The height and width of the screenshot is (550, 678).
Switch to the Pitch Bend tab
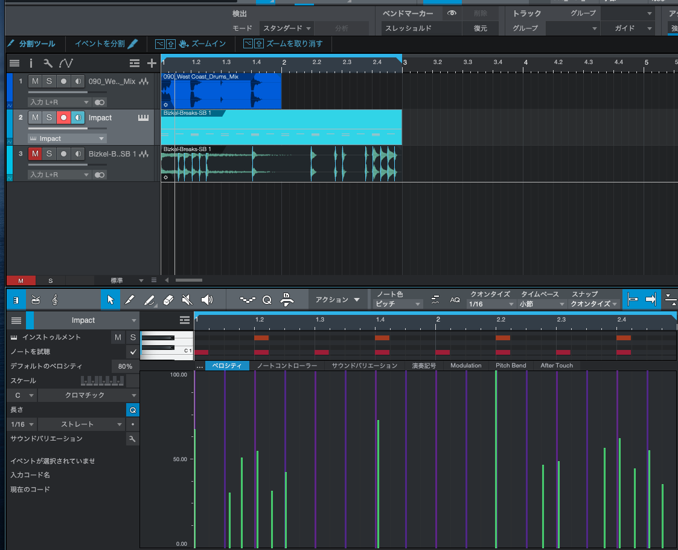coord(511,366)
